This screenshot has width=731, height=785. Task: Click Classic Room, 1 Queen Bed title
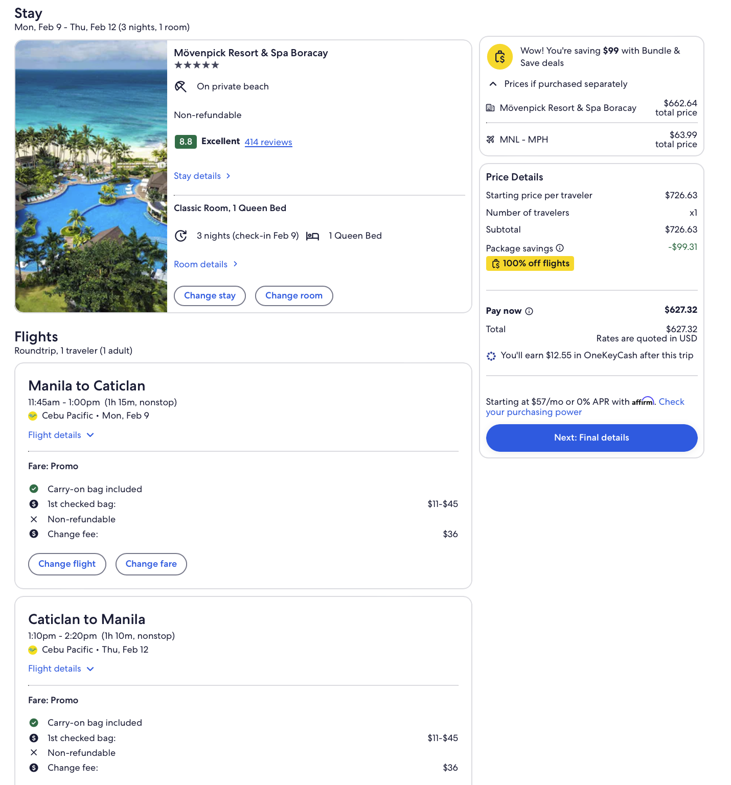tap(230, 208)
